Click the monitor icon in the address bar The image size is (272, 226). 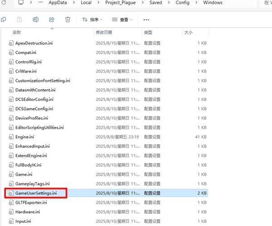click(x=21, y=3)
